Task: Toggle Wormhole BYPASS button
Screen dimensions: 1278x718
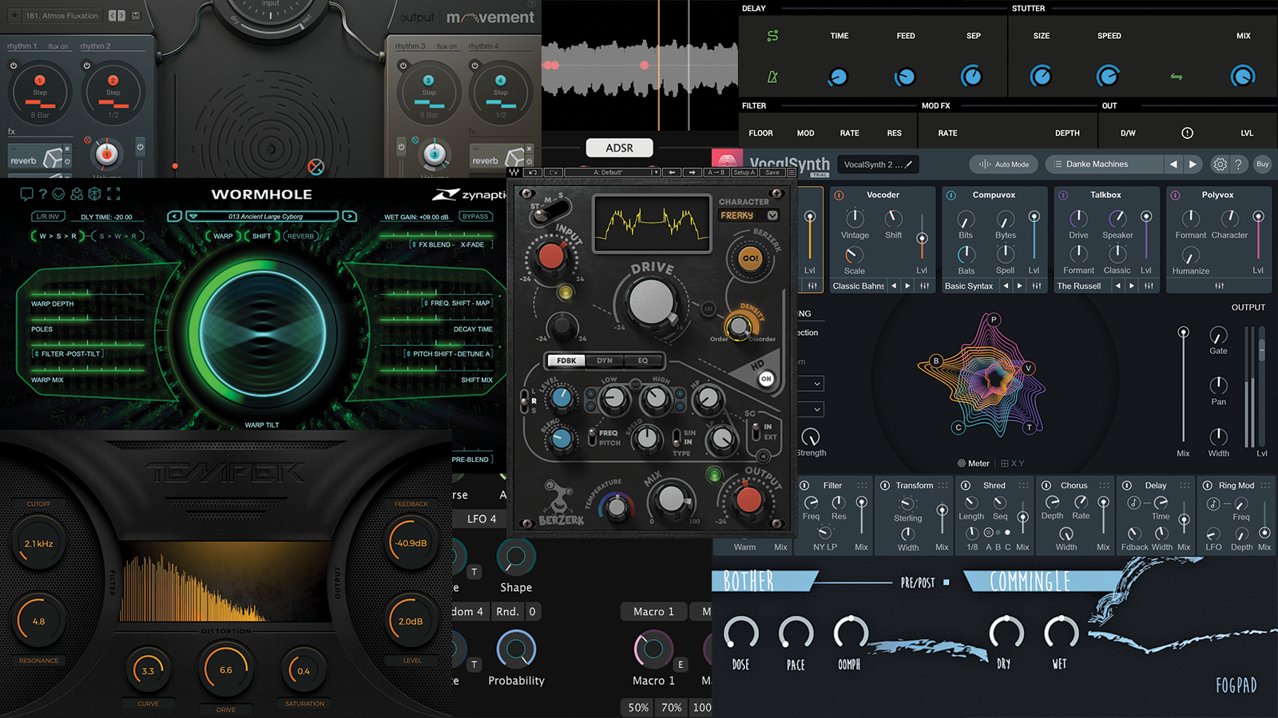Action: point(475,216)
